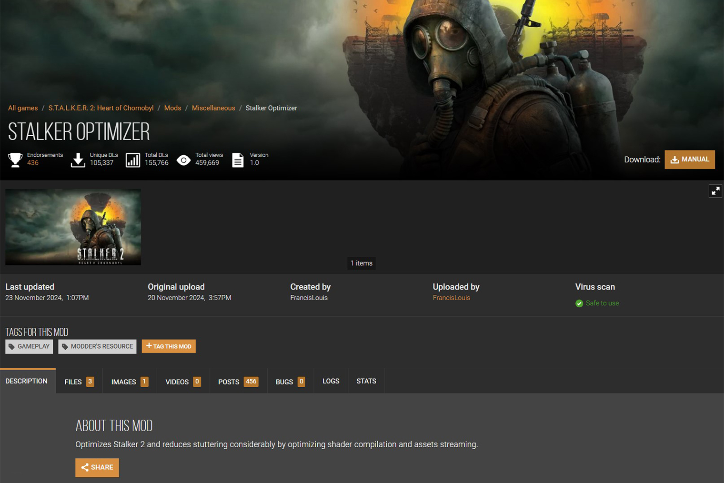Click the endorsements count 436
This screenshot has height=483, width=724.
(x=33, y=163)
